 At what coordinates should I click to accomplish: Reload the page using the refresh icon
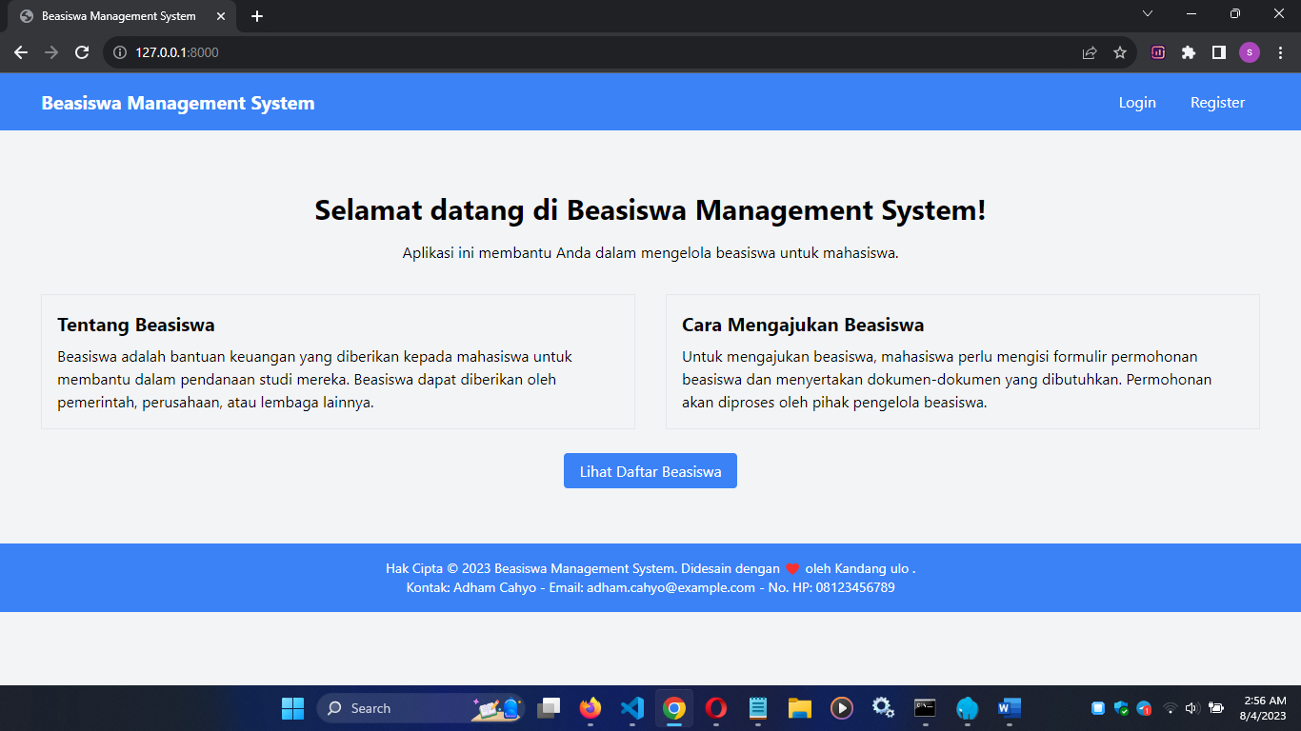point(81,52)
